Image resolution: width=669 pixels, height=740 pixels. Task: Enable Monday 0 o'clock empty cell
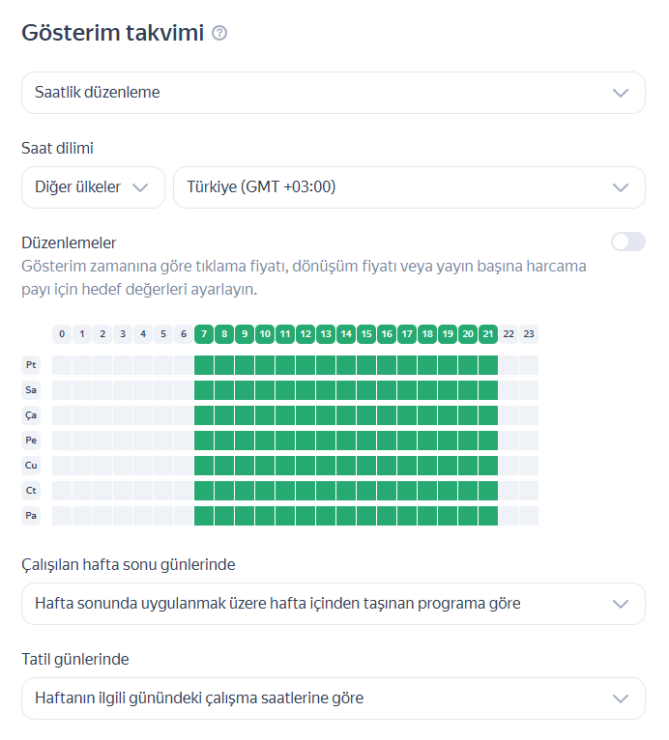coord(62,365)
